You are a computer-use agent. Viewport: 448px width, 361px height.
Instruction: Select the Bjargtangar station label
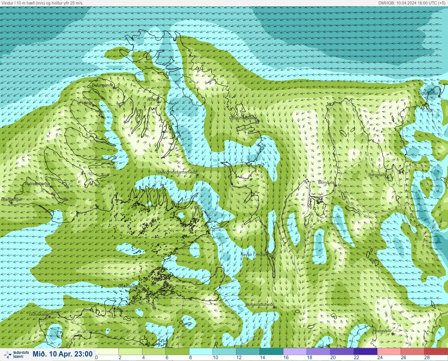[x=12, y=200]
